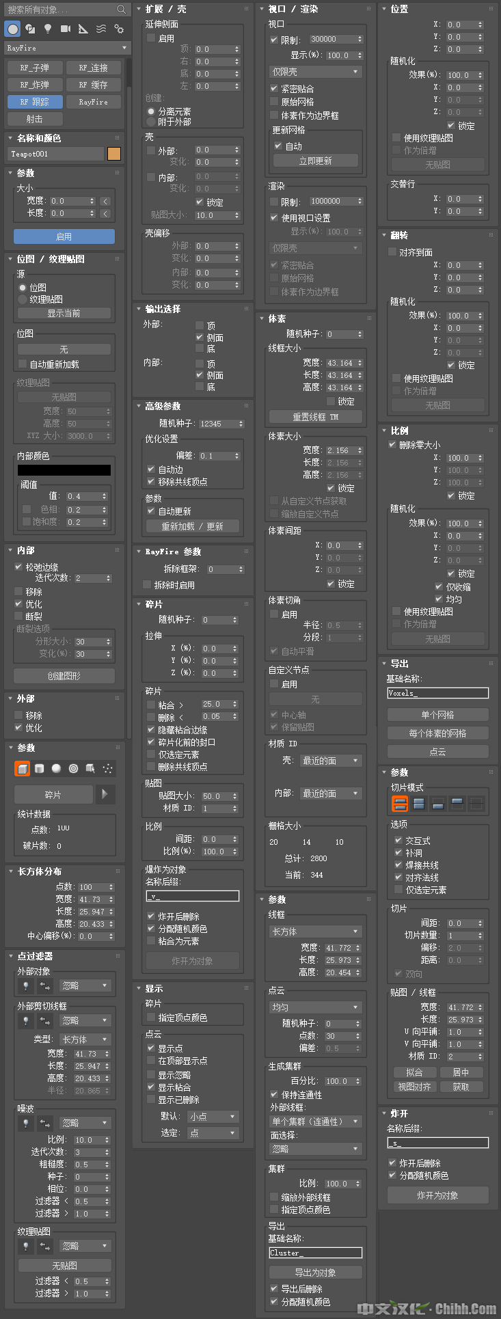Click the magnifier icon in search box
501x1319 pixels.
point(121,10)
